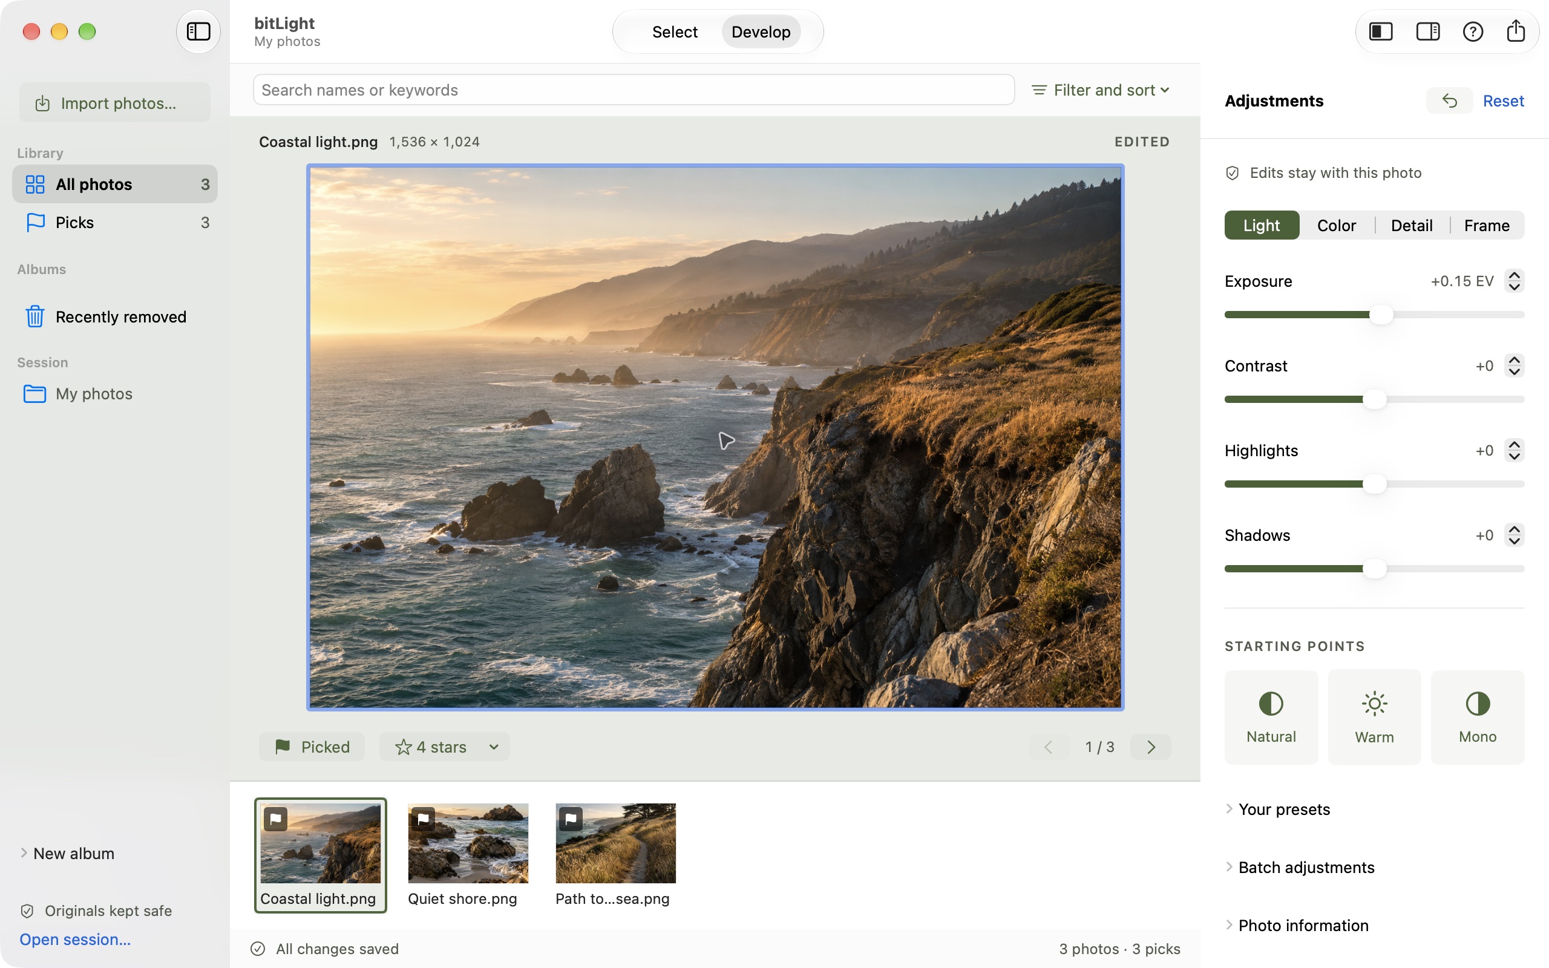Click Reset adjustments link

(x=1503, y=100)
